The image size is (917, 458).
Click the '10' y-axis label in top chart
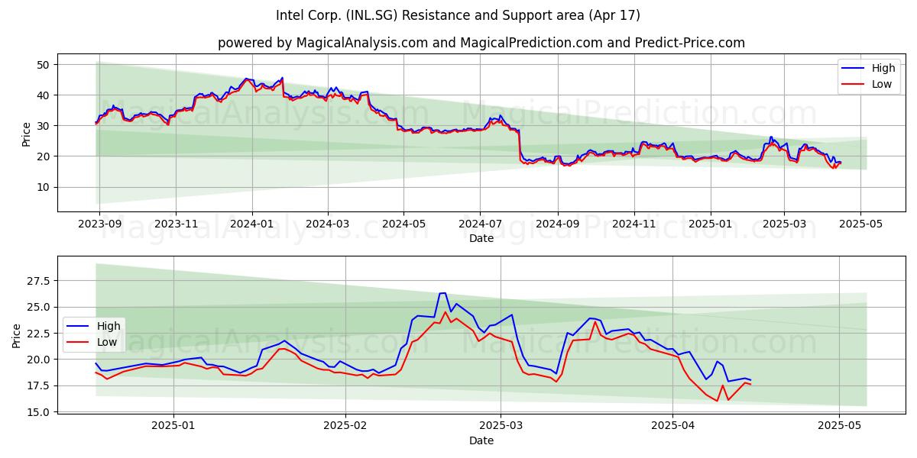pos(44,187)
